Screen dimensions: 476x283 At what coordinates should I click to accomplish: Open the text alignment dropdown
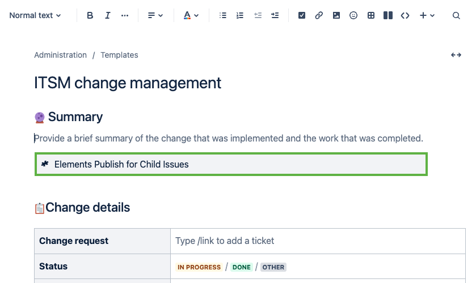tap(155, 15)
